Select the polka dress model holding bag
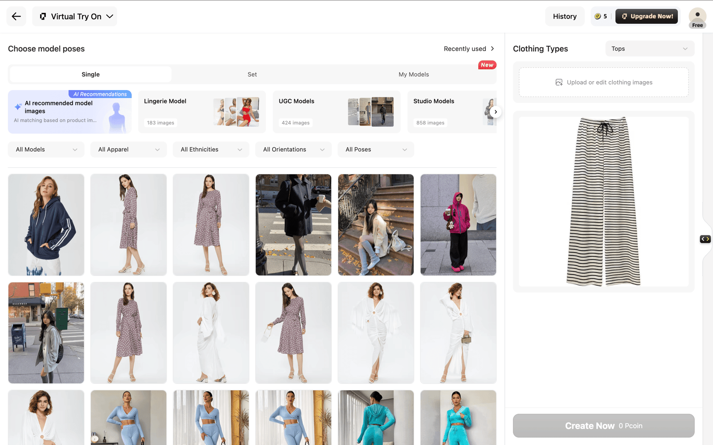 point(293,333)
